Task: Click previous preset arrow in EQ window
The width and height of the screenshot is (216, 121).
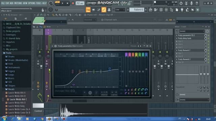Action: [x=138, y=46]
